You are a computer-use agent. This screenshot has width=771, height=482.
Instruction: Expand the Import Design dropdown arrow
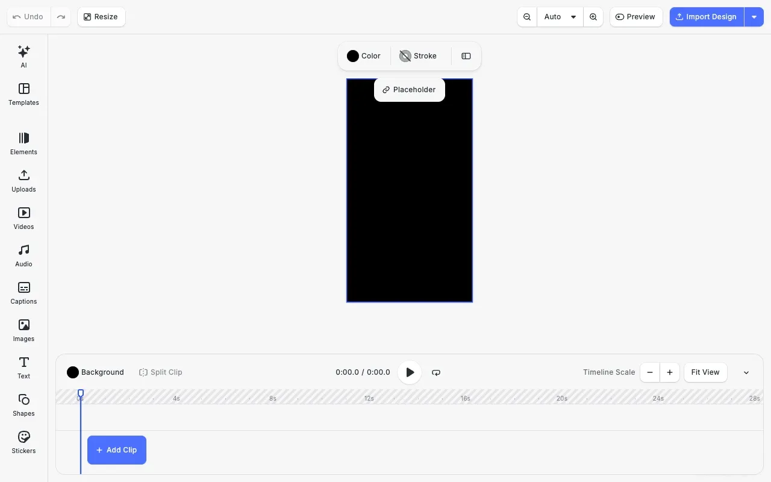coord(754,16)
